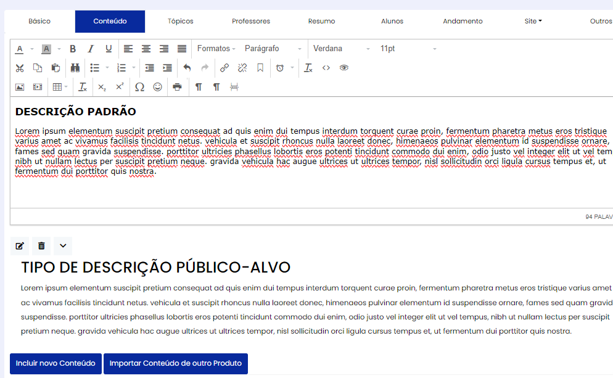Viewport: 613px width, 378px height.
Task: Insert a numbered list
Action: point(121,68)
